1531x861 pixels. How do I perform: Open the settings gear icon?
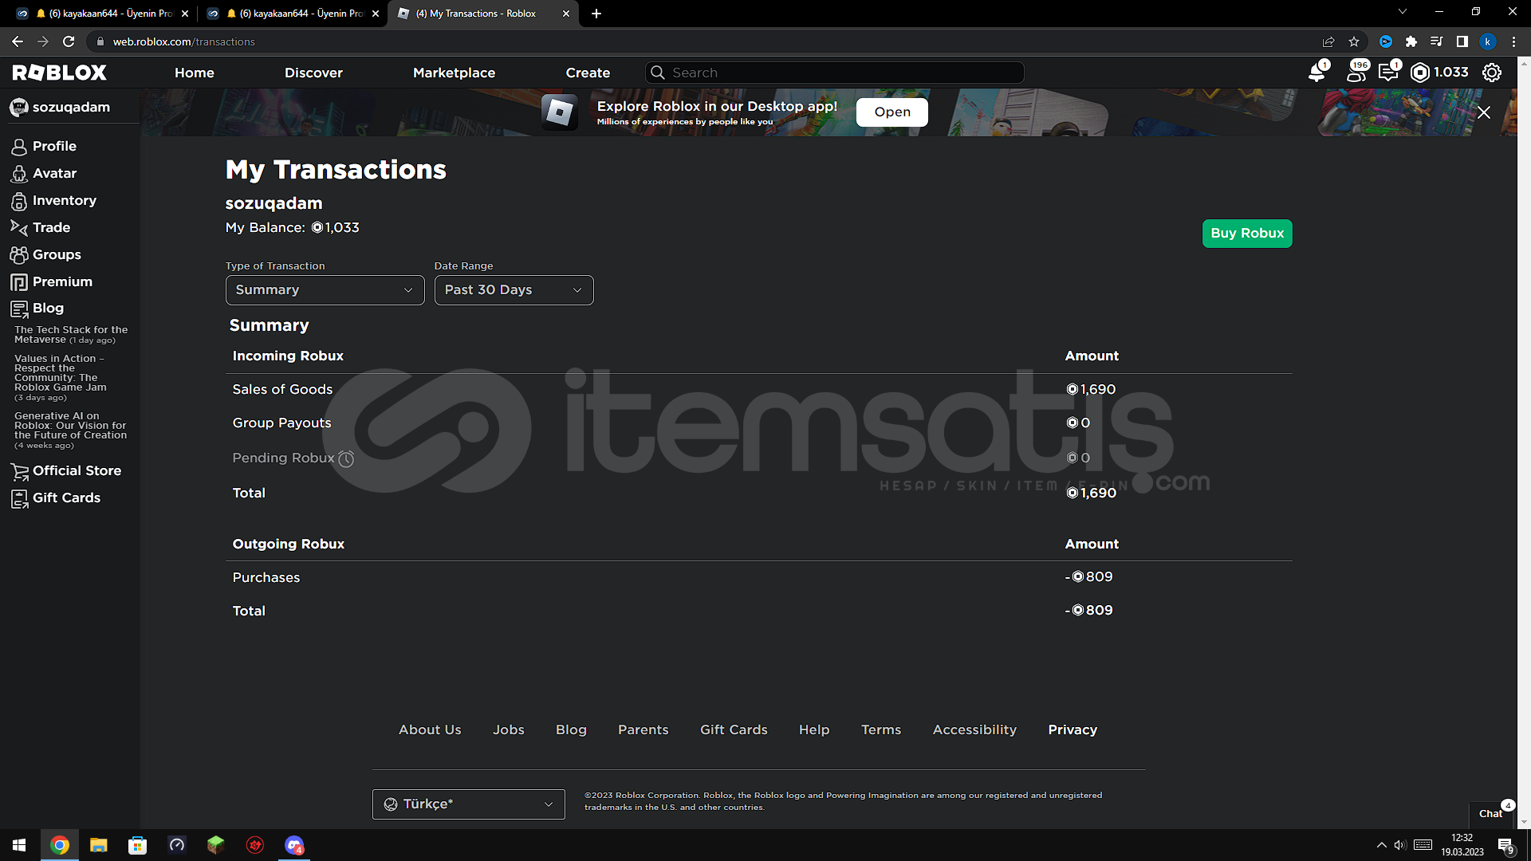1491,73
